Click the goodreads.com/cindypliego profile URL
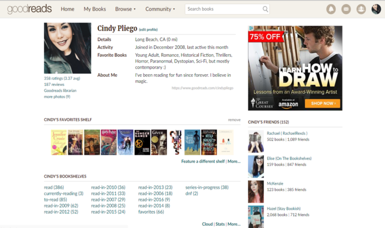The height and width of the screenshot is (228, 385). [x=203, y=88]
